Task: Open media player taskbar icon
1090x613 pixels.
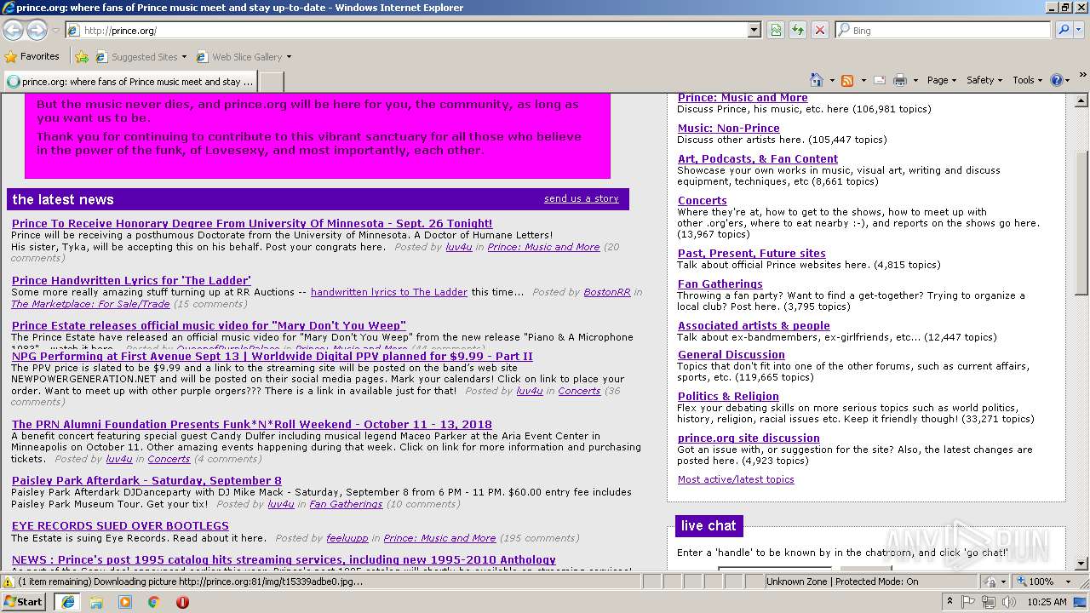Action: click(x=125, y=602)
